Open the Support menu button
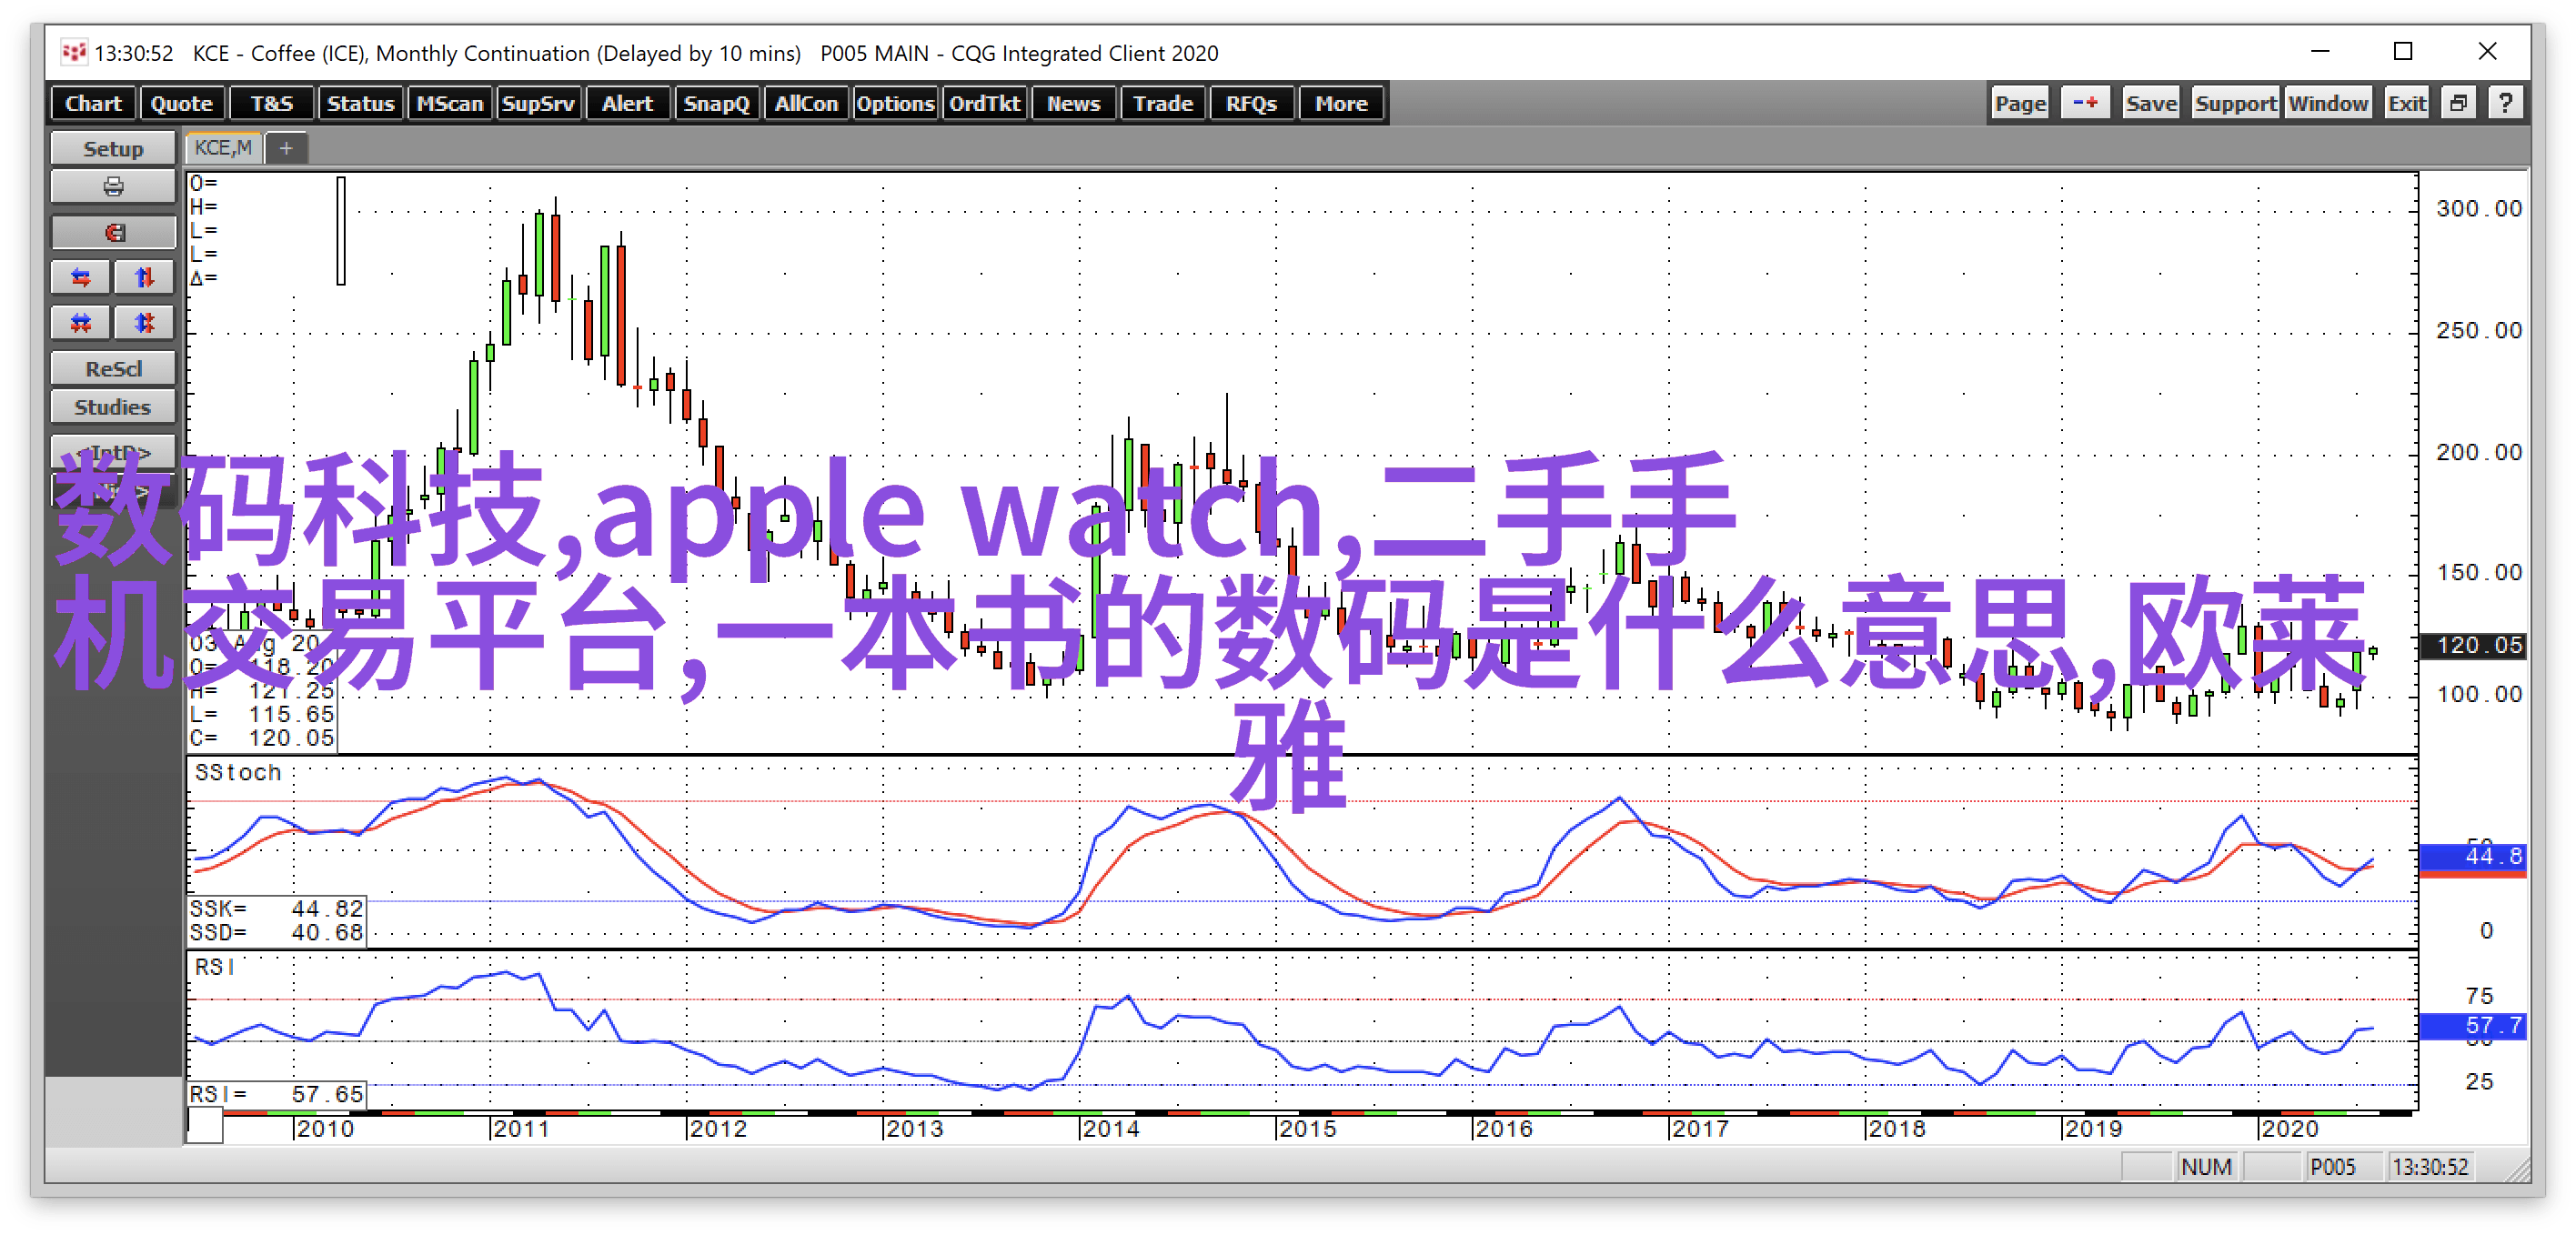2576x1235 pixels. click(x=2236, y=103)
